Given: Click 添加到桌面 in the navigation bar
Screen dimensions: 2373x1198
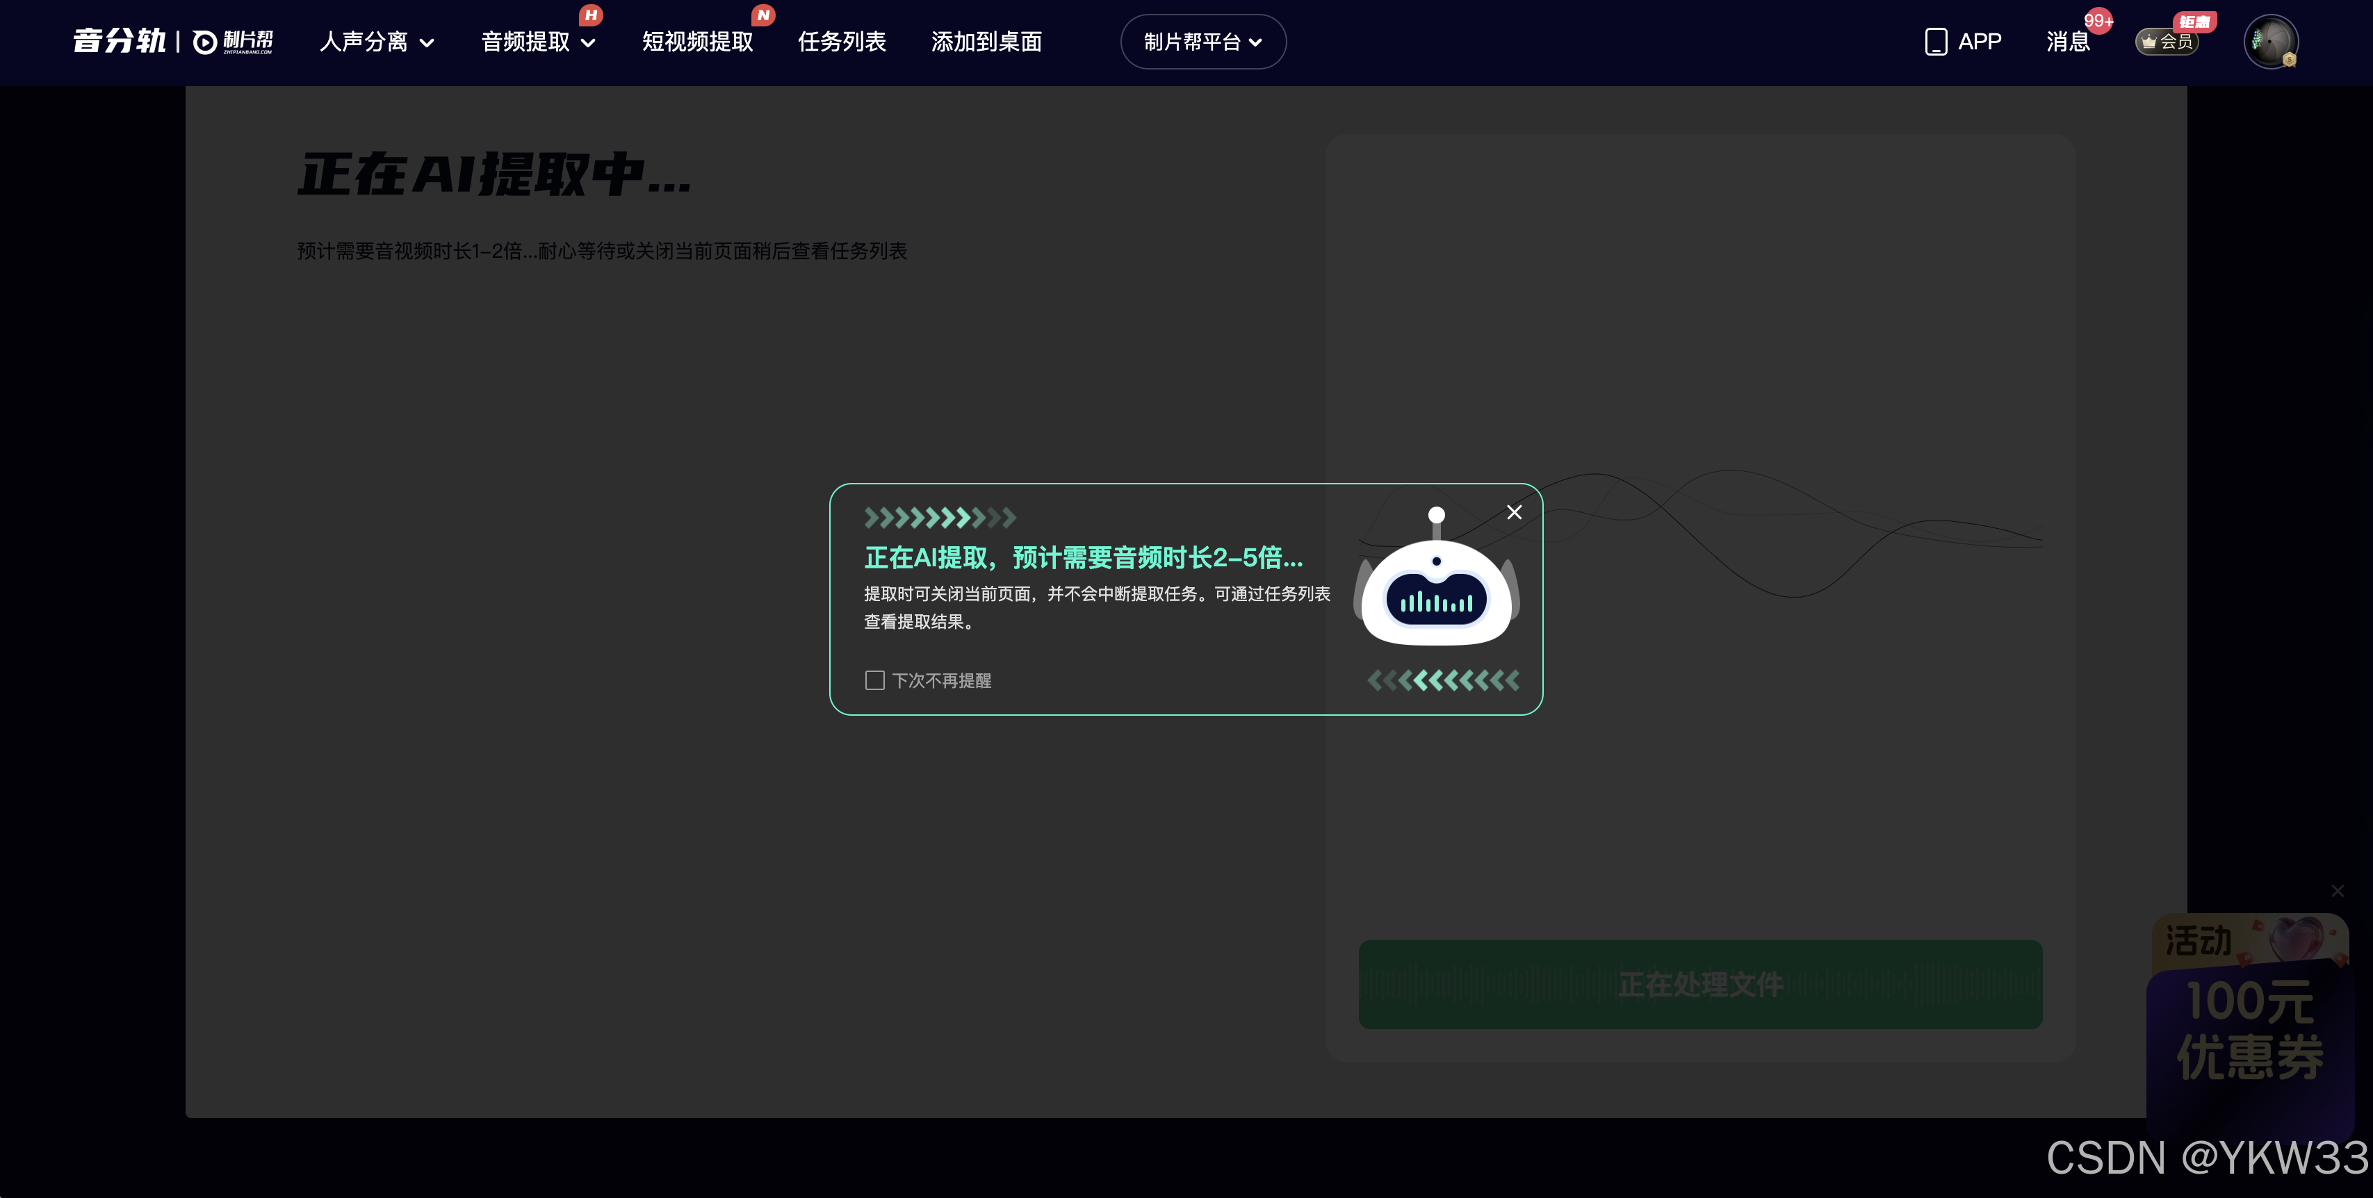Looking at the screenshot, I should tap(986, 42).
